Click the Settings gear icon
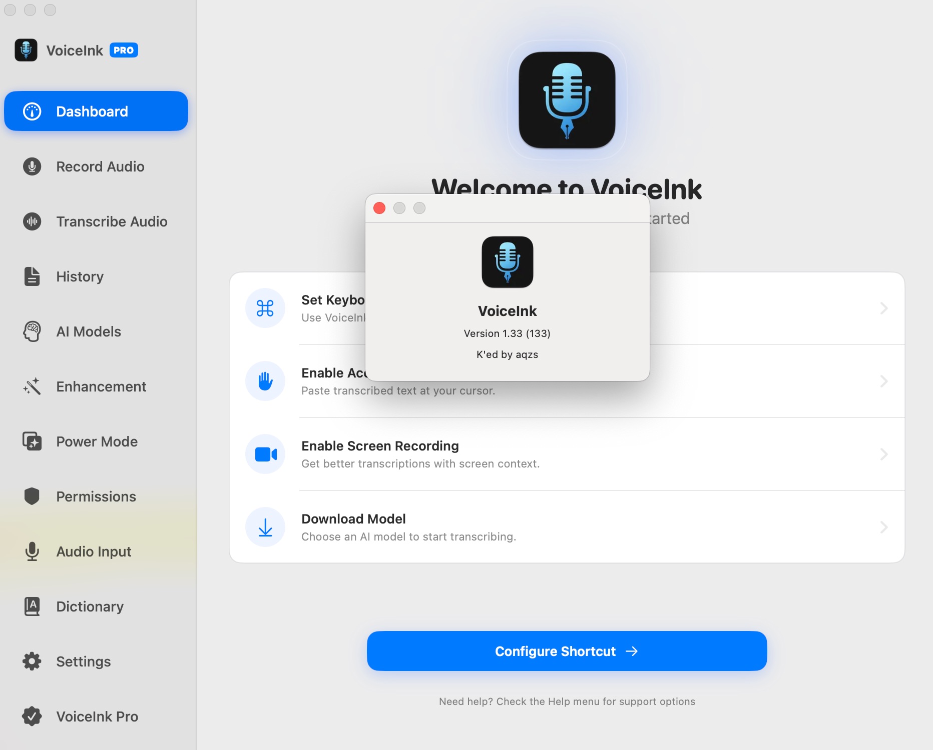Image resolution: width=933 pixels, height=750 pixels. point(32,661)
